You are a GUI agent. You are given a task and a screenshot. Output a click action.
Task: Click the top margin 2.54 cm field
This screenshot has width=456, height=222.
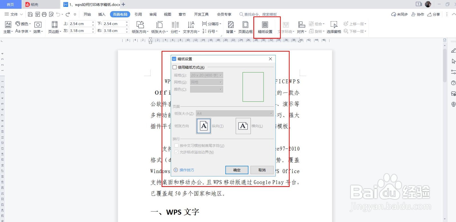click(80, 24)
